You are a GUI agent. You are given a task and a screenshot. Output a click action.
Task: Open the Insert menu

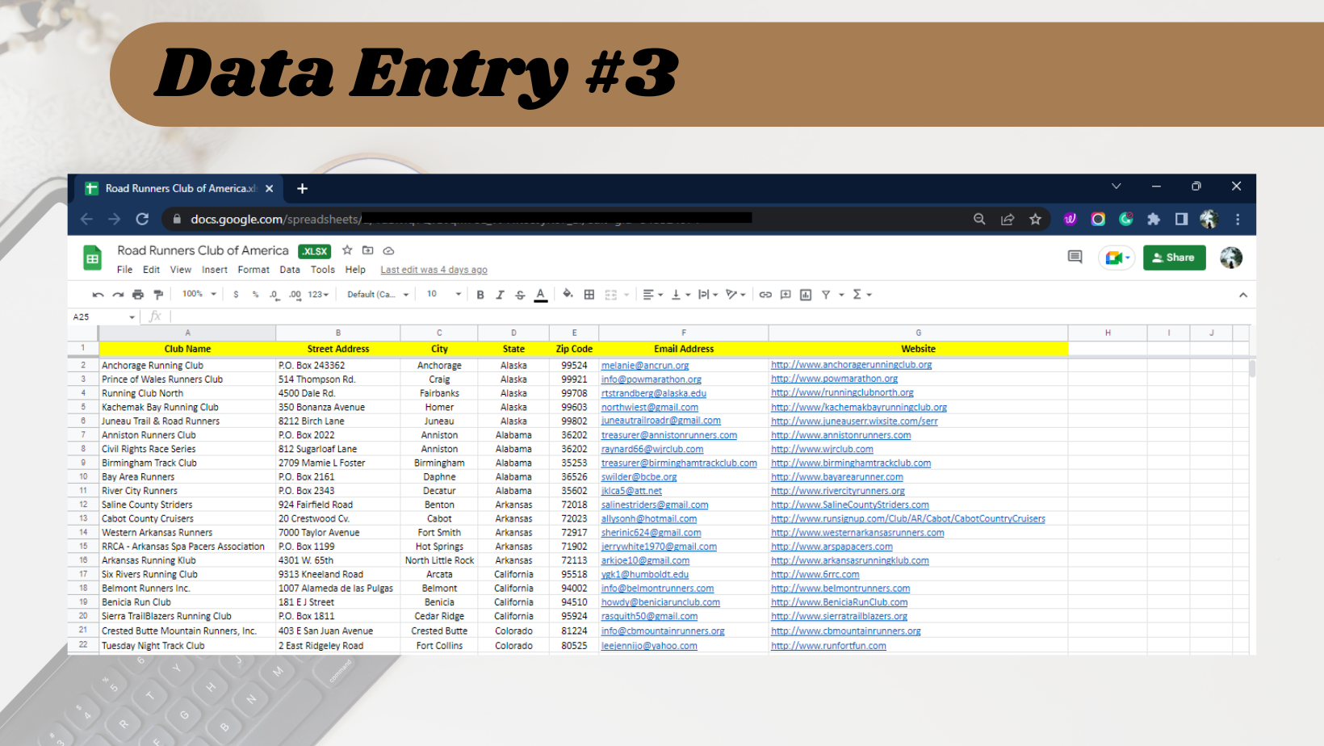point(215,270)
